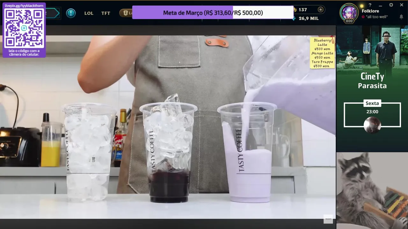
Task: Open the notifications bell icon
Action: [401, 17]
